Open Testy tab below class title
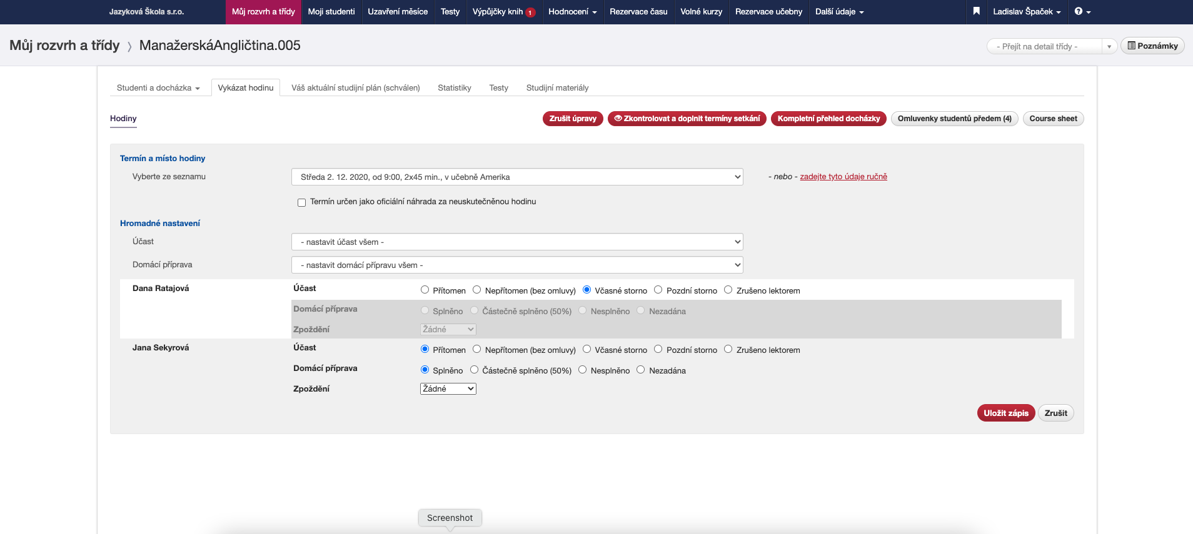The height and width of the screenshot is (534, 1193). tap(499, 88)
